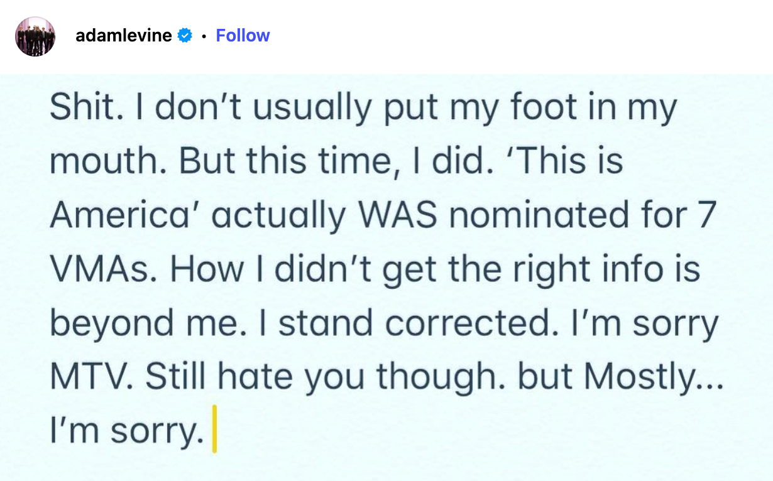Select the Follow text to follow adamlevine
Screen dimensions: 773x481
(243, 36)
